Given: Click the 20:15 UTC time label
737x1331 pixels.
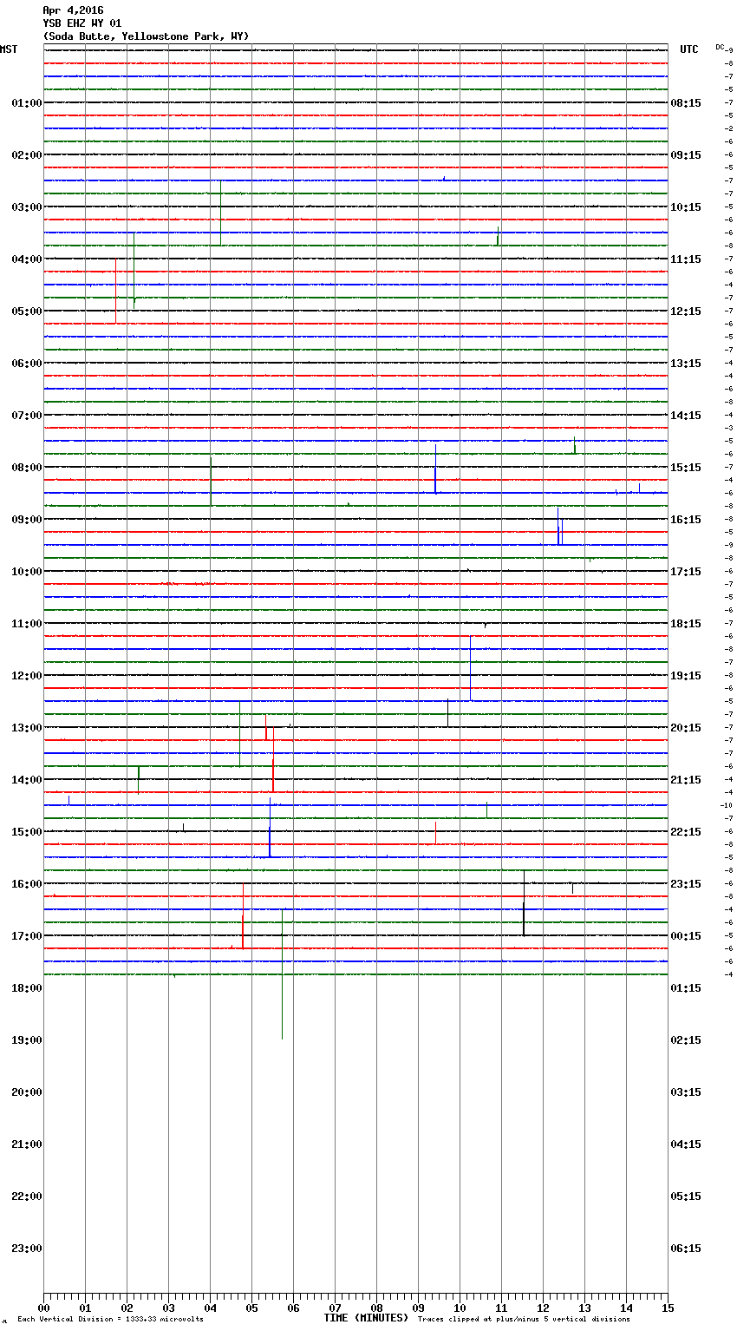Looking at the screenshot, I should pos(686,728).
